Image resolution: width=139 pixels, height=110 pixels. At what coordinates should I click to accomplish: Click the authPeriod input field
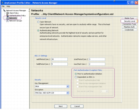coord(59,59)
